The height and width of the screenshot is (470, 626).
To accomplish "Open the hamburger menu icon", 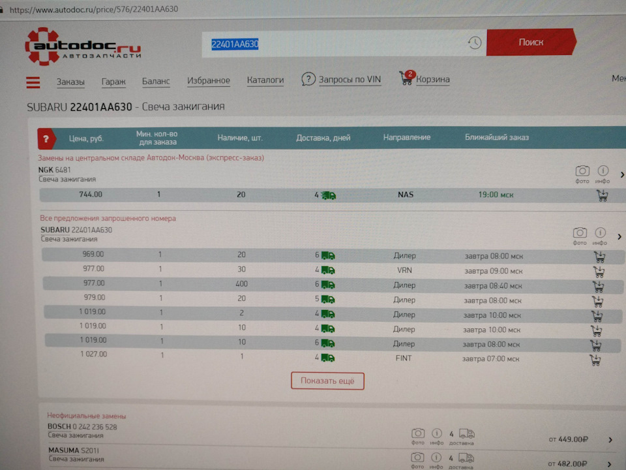I will pos(33,82).
